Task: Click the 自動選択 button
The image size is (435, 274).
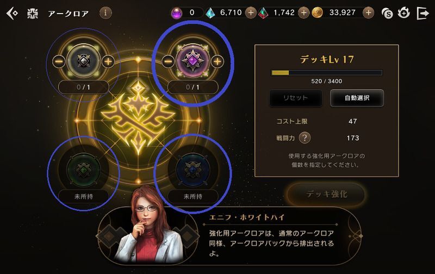Action: (357, 98)
